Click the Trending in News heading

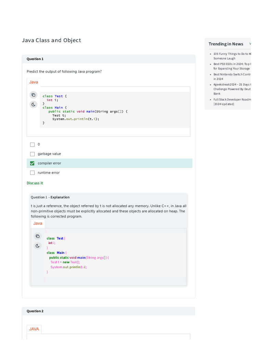click(x=226, y=44)
